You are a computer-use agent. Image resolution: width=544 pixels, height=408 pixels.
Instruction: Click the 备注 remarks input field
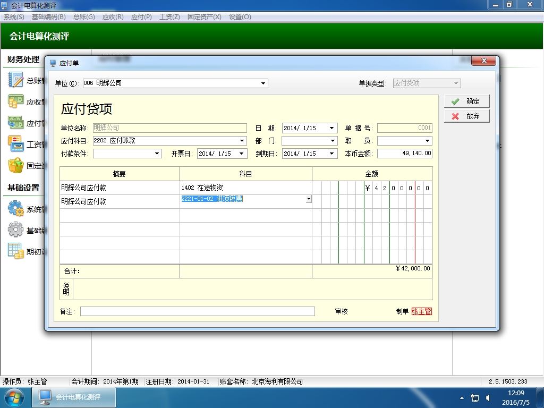tap(198, 311)
